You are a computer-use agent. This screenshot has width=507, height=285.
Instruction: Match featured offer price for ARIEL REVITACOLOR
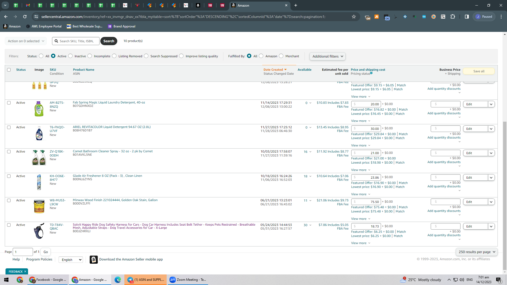pos(403,134)
